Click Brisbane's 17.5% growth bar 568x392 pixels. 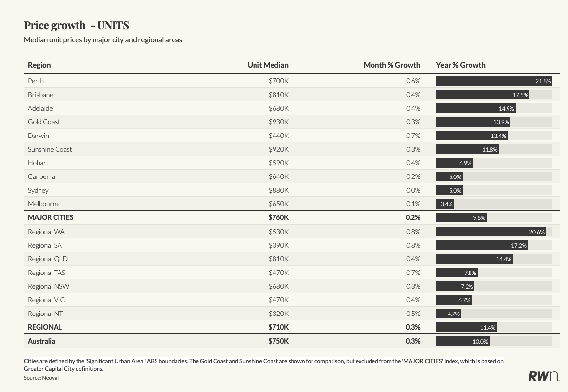tap(482, 95)
